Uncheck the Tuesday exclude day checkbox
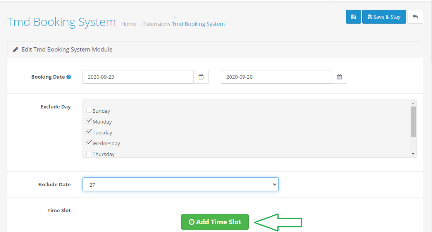Image resolution: width=432 pixels, height=232 pixels. 89,132
